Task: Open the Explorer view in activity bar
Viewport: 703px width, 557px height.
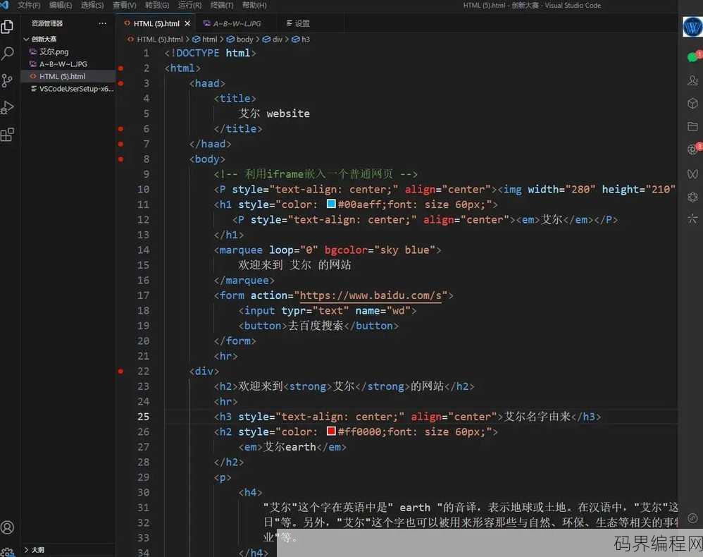Action: coord(7,27)
